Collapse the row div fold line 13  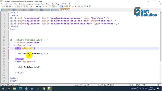coord(8,45)
